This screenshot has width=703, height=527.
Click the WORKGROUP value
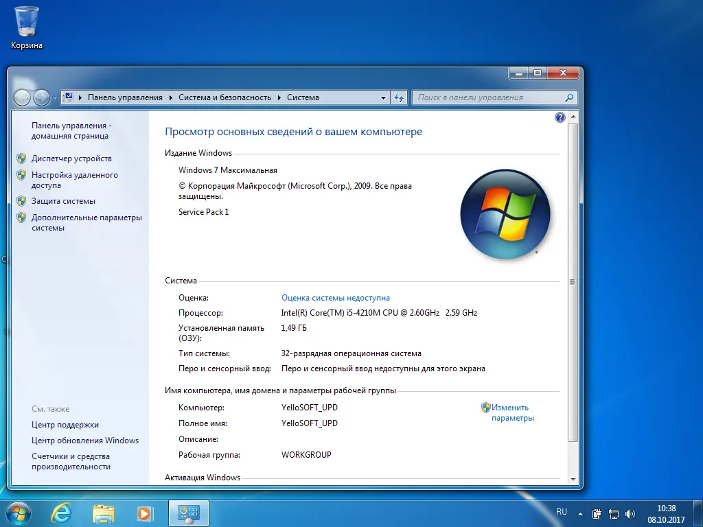pyautogui.click(x=306, y=454)
